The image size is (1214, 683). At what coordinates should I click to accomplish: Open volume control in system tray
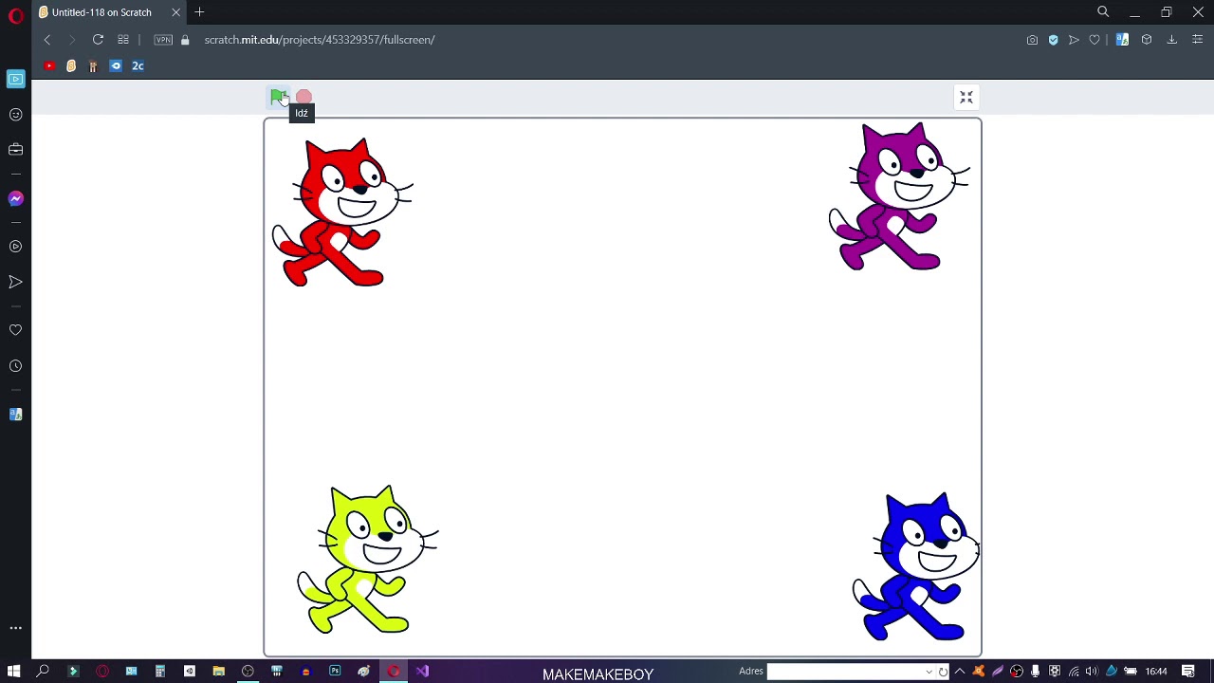click(1092, 672)
